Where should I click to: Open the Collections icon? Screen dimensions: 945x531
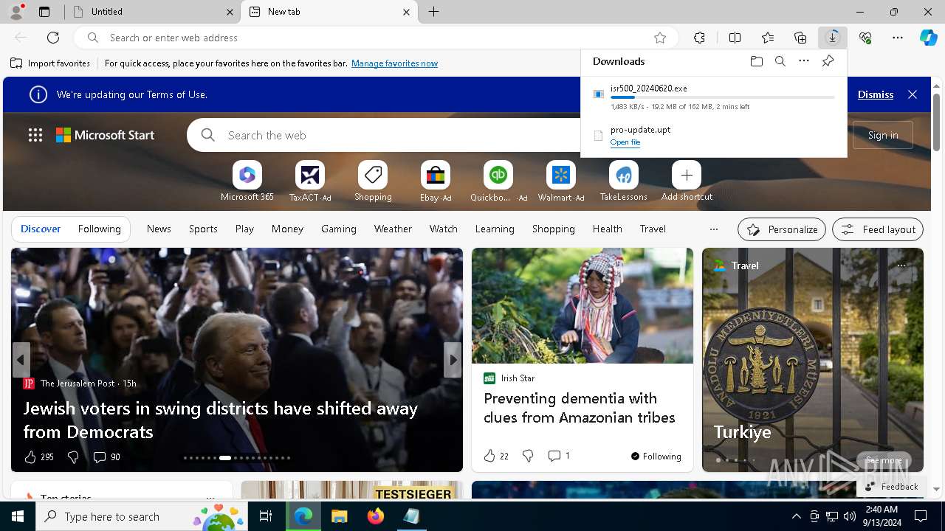point(800,38)
